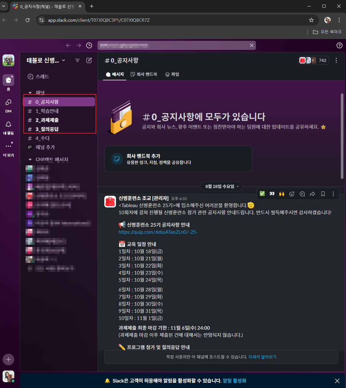Go forward in Slack history
Viewport: 346px width, 388px height.
[79, 45]
